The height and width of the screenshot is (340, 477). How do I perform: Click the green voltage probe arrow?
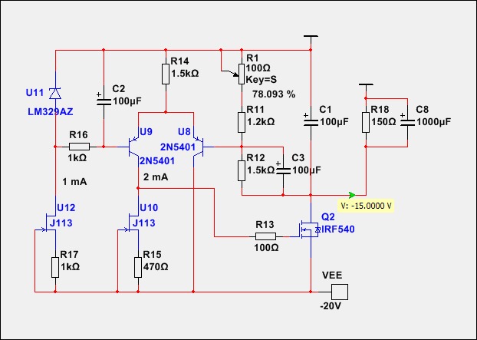352,195
